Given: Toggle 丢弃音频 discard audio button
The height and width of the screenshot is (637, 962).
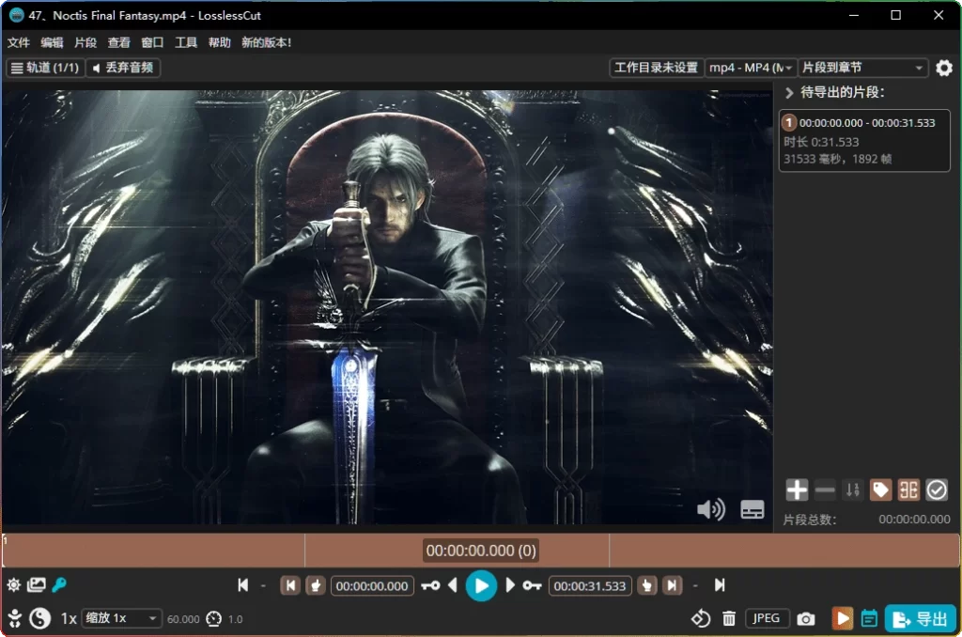Looking at the screenshot, I should [x=124, y=68].
